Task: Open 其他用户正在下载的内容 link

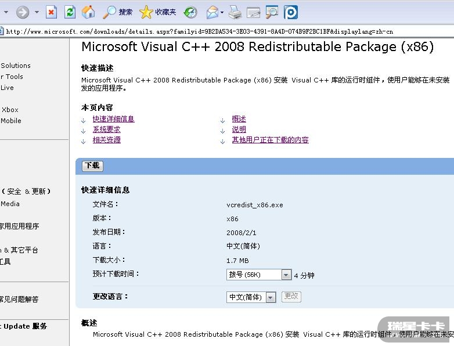Action: [270, 140]
